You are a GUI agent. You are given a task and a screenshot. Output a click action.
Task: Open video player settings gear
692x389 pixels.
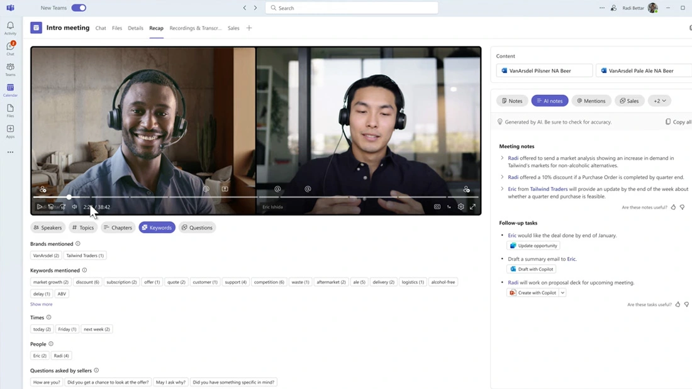[460, 207]
